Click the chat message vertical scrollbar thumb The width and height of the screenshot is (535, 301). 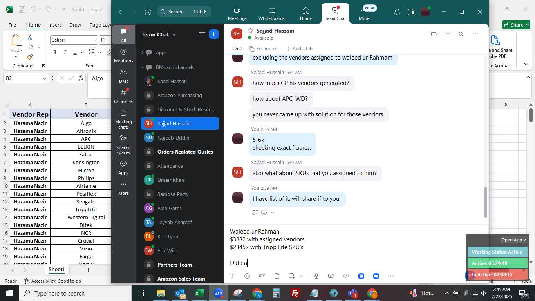tap(486, 202)
